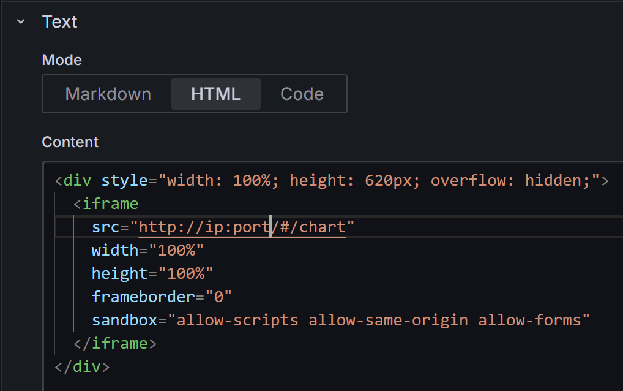Click the allow-same-origin text in sandbox value
The height and width of the screenshot is (391, 623).
coord(389,321)
